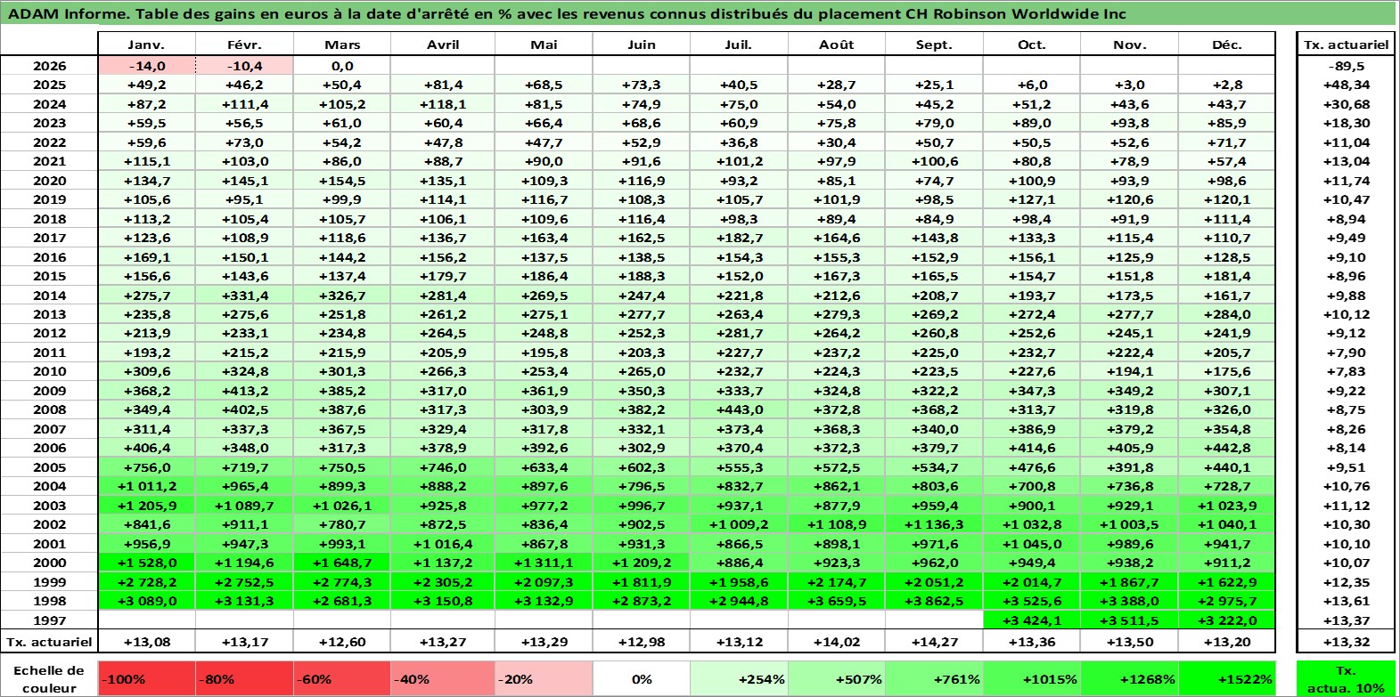
Task: Click the +3 862,5 cell for Sept. 1998
Action: click(934, 601)
